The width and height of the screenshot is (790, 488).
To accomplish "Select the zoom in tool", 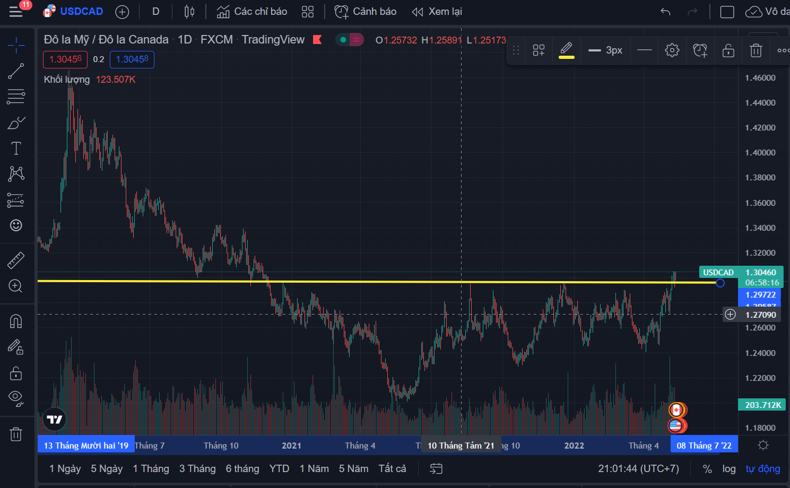I will click(x=16, y=286).
